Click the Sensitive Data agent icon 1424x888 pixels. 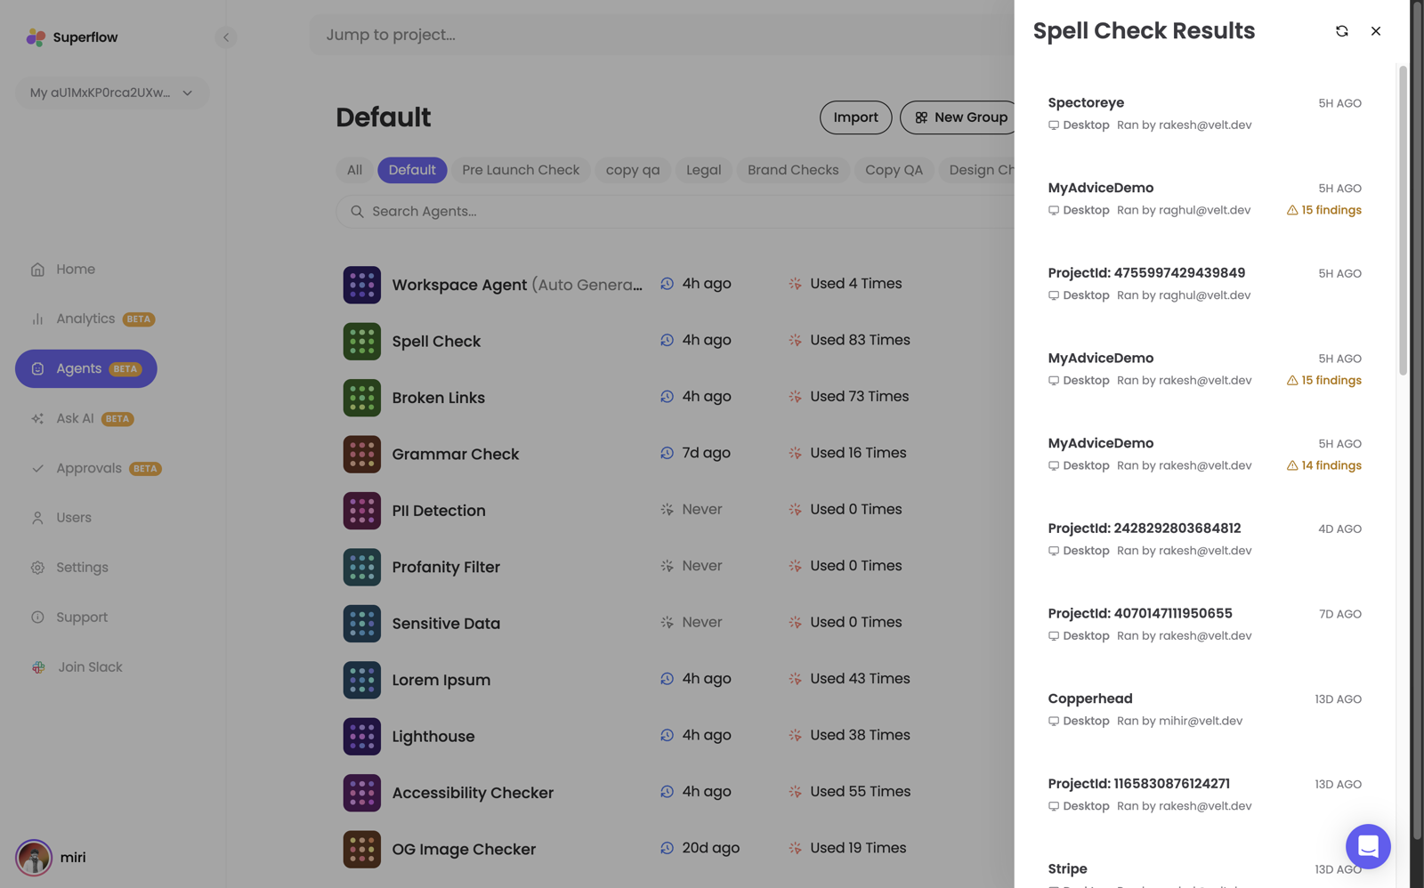(362, 624)
